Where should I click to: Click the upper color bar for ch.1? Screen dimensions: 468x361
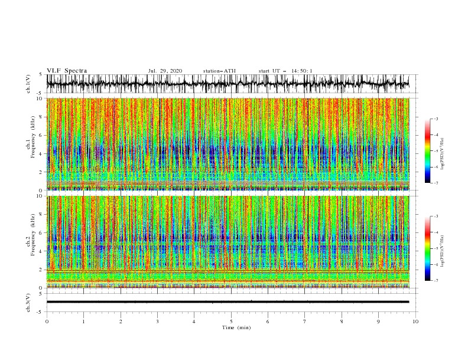click(427, 151)
